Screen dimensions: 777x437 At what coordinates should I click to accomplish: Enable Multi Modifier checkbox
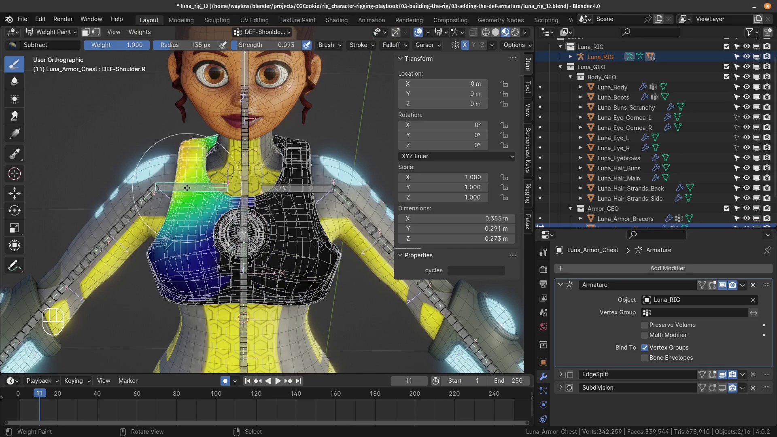coord(645,335)
